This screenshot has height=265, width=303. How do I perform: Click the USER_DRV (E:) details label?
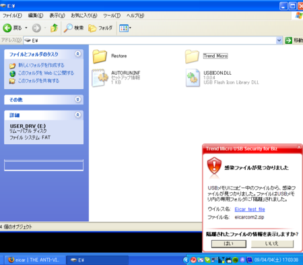coord(28,126)
